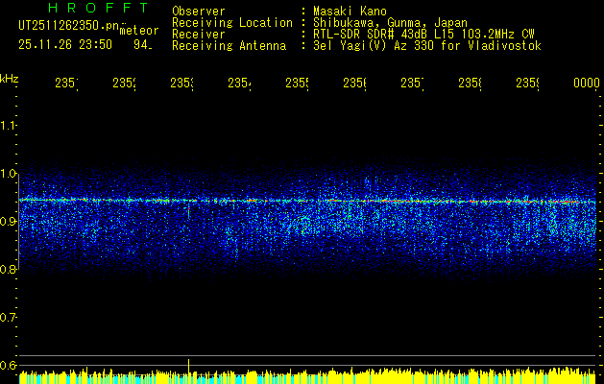604x384 pixels.
Task: Click the kHz axis unit label
Action: click(10, 79)
